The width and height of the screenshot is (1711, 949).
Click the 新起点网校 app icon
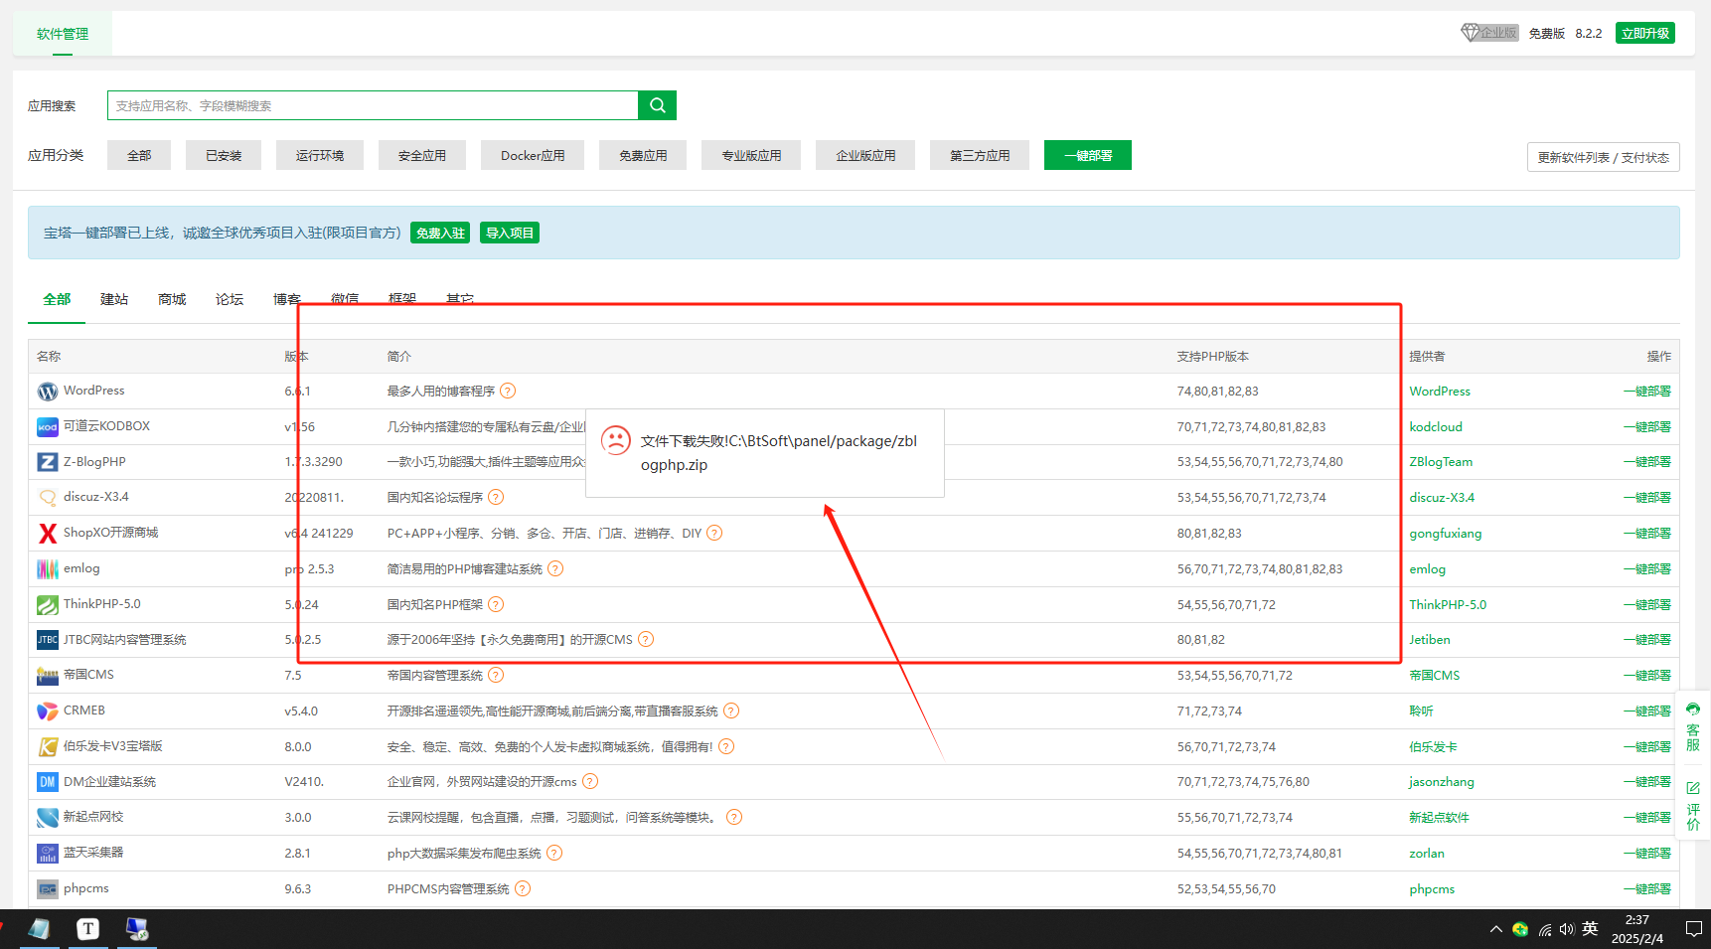(x=48, y=818)
